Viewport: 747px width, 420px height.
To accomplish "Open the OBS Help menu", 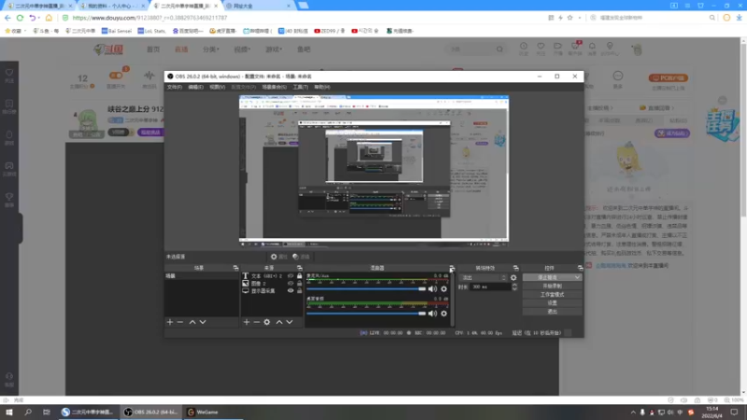I will [322, 87].
